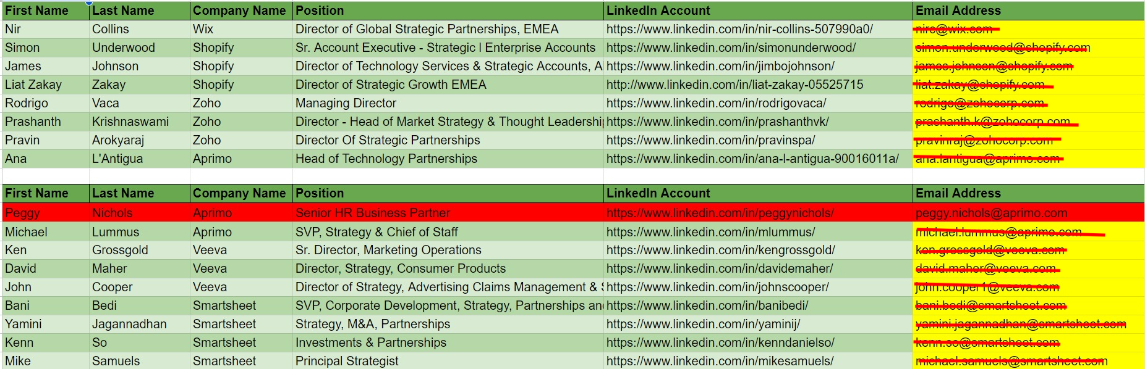Open the banibedi LinkedIn profile link
This screenshot has width=1145, height=369.
point(707,305)
